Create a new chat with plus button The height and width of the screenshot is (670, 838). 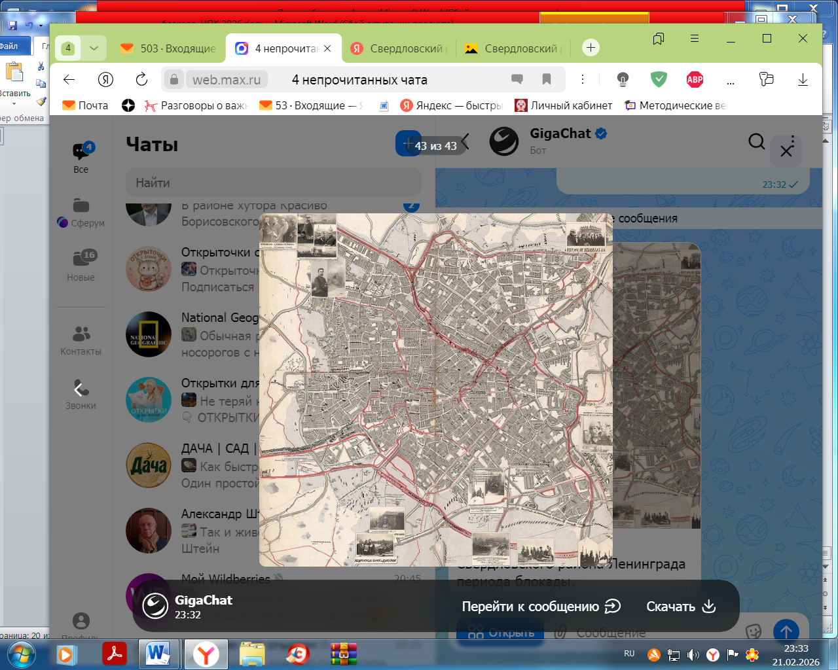click(407, 143)
